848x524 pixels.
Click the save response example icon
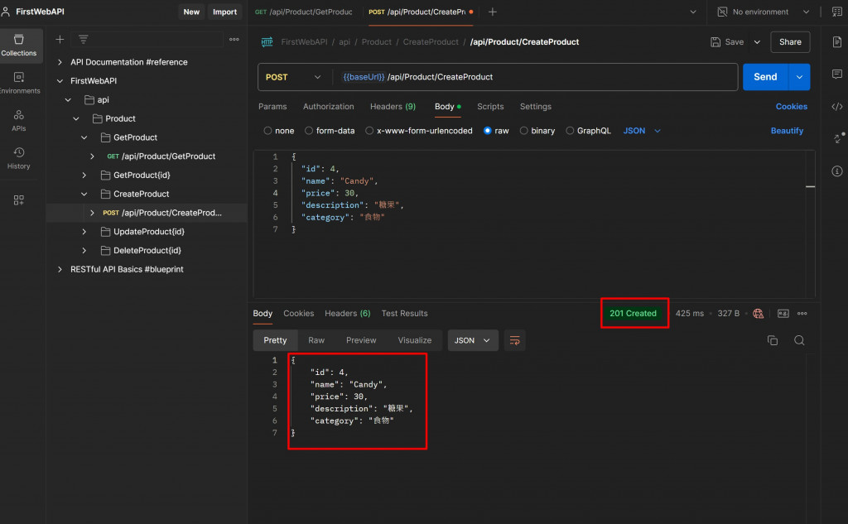click(x=783, y=314)
